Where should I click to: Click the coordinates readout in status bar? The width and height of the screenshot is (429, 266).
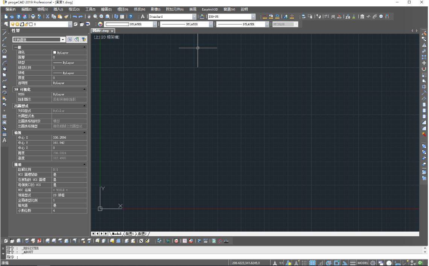point(246,263)
